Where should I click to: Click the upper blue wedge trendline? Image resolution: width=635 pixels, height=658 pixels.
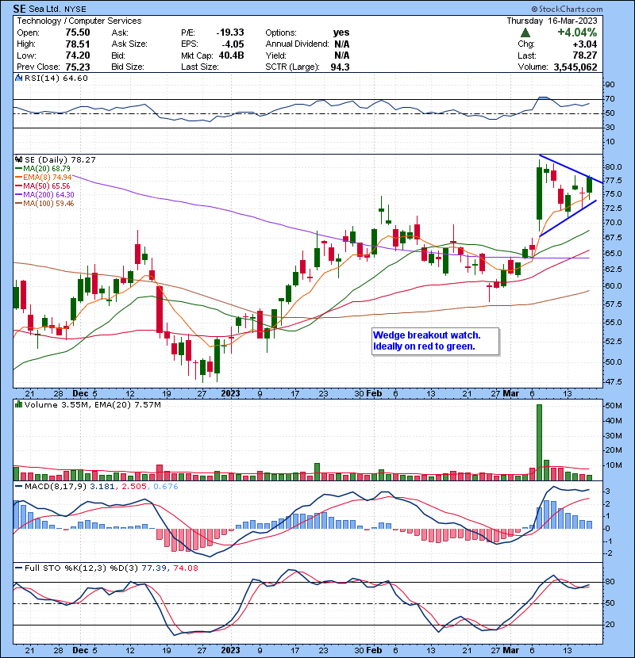(x=571, y=169)
